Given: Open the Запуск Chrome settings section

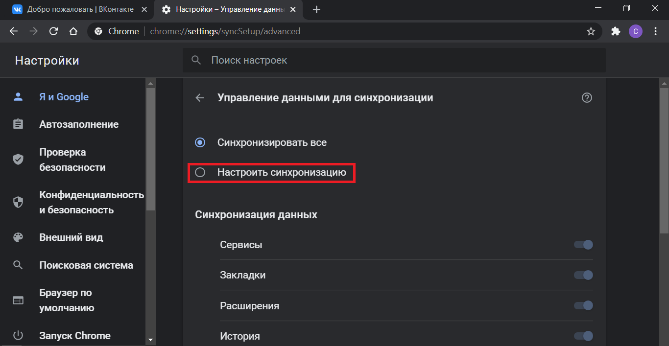Looking at the screenshot, I should [x=75, y=336].
